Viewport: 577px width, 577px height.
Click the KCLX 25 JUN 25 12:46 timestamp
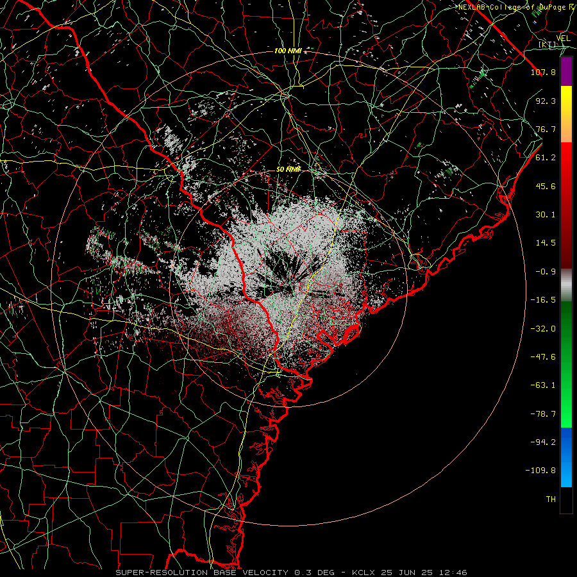[x=409, y=573]
